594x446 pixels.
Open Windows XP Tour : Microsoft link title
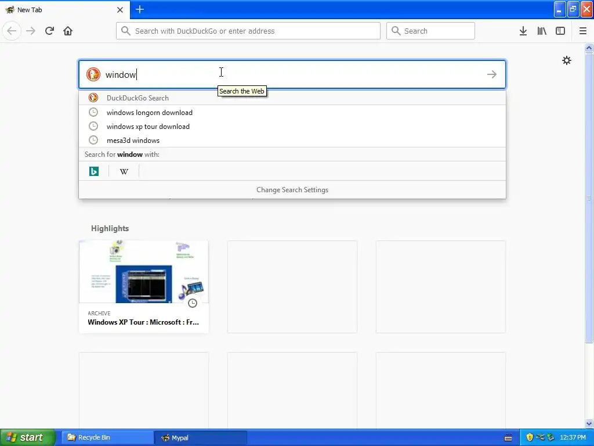coord(143,322)
